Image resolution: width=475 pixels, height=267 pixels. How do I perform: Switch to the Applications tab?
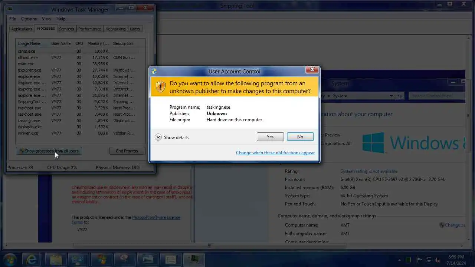point(22,29)
